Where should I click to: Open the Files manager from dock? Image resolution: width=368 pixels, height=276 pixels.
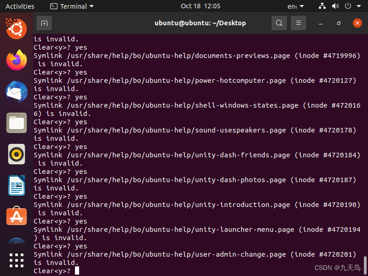click(x=17, y=123)
